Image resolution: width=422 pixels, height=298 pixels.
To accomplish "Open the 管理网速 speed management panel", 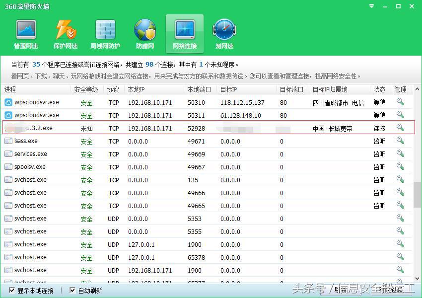I will click(x=25, y=33).
